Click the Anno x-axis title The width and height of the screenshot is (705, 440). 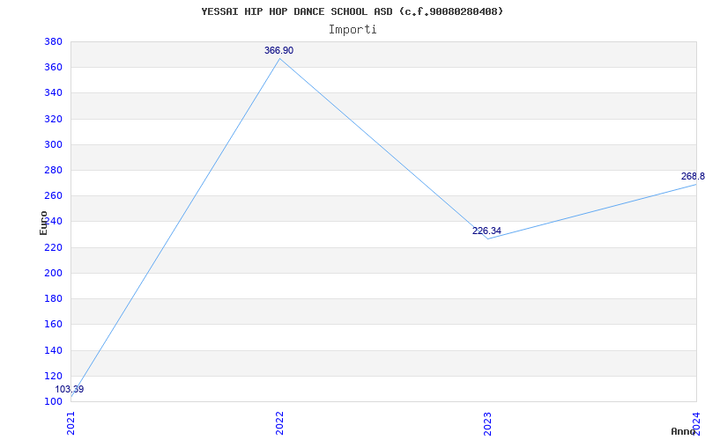pos(683,431)
